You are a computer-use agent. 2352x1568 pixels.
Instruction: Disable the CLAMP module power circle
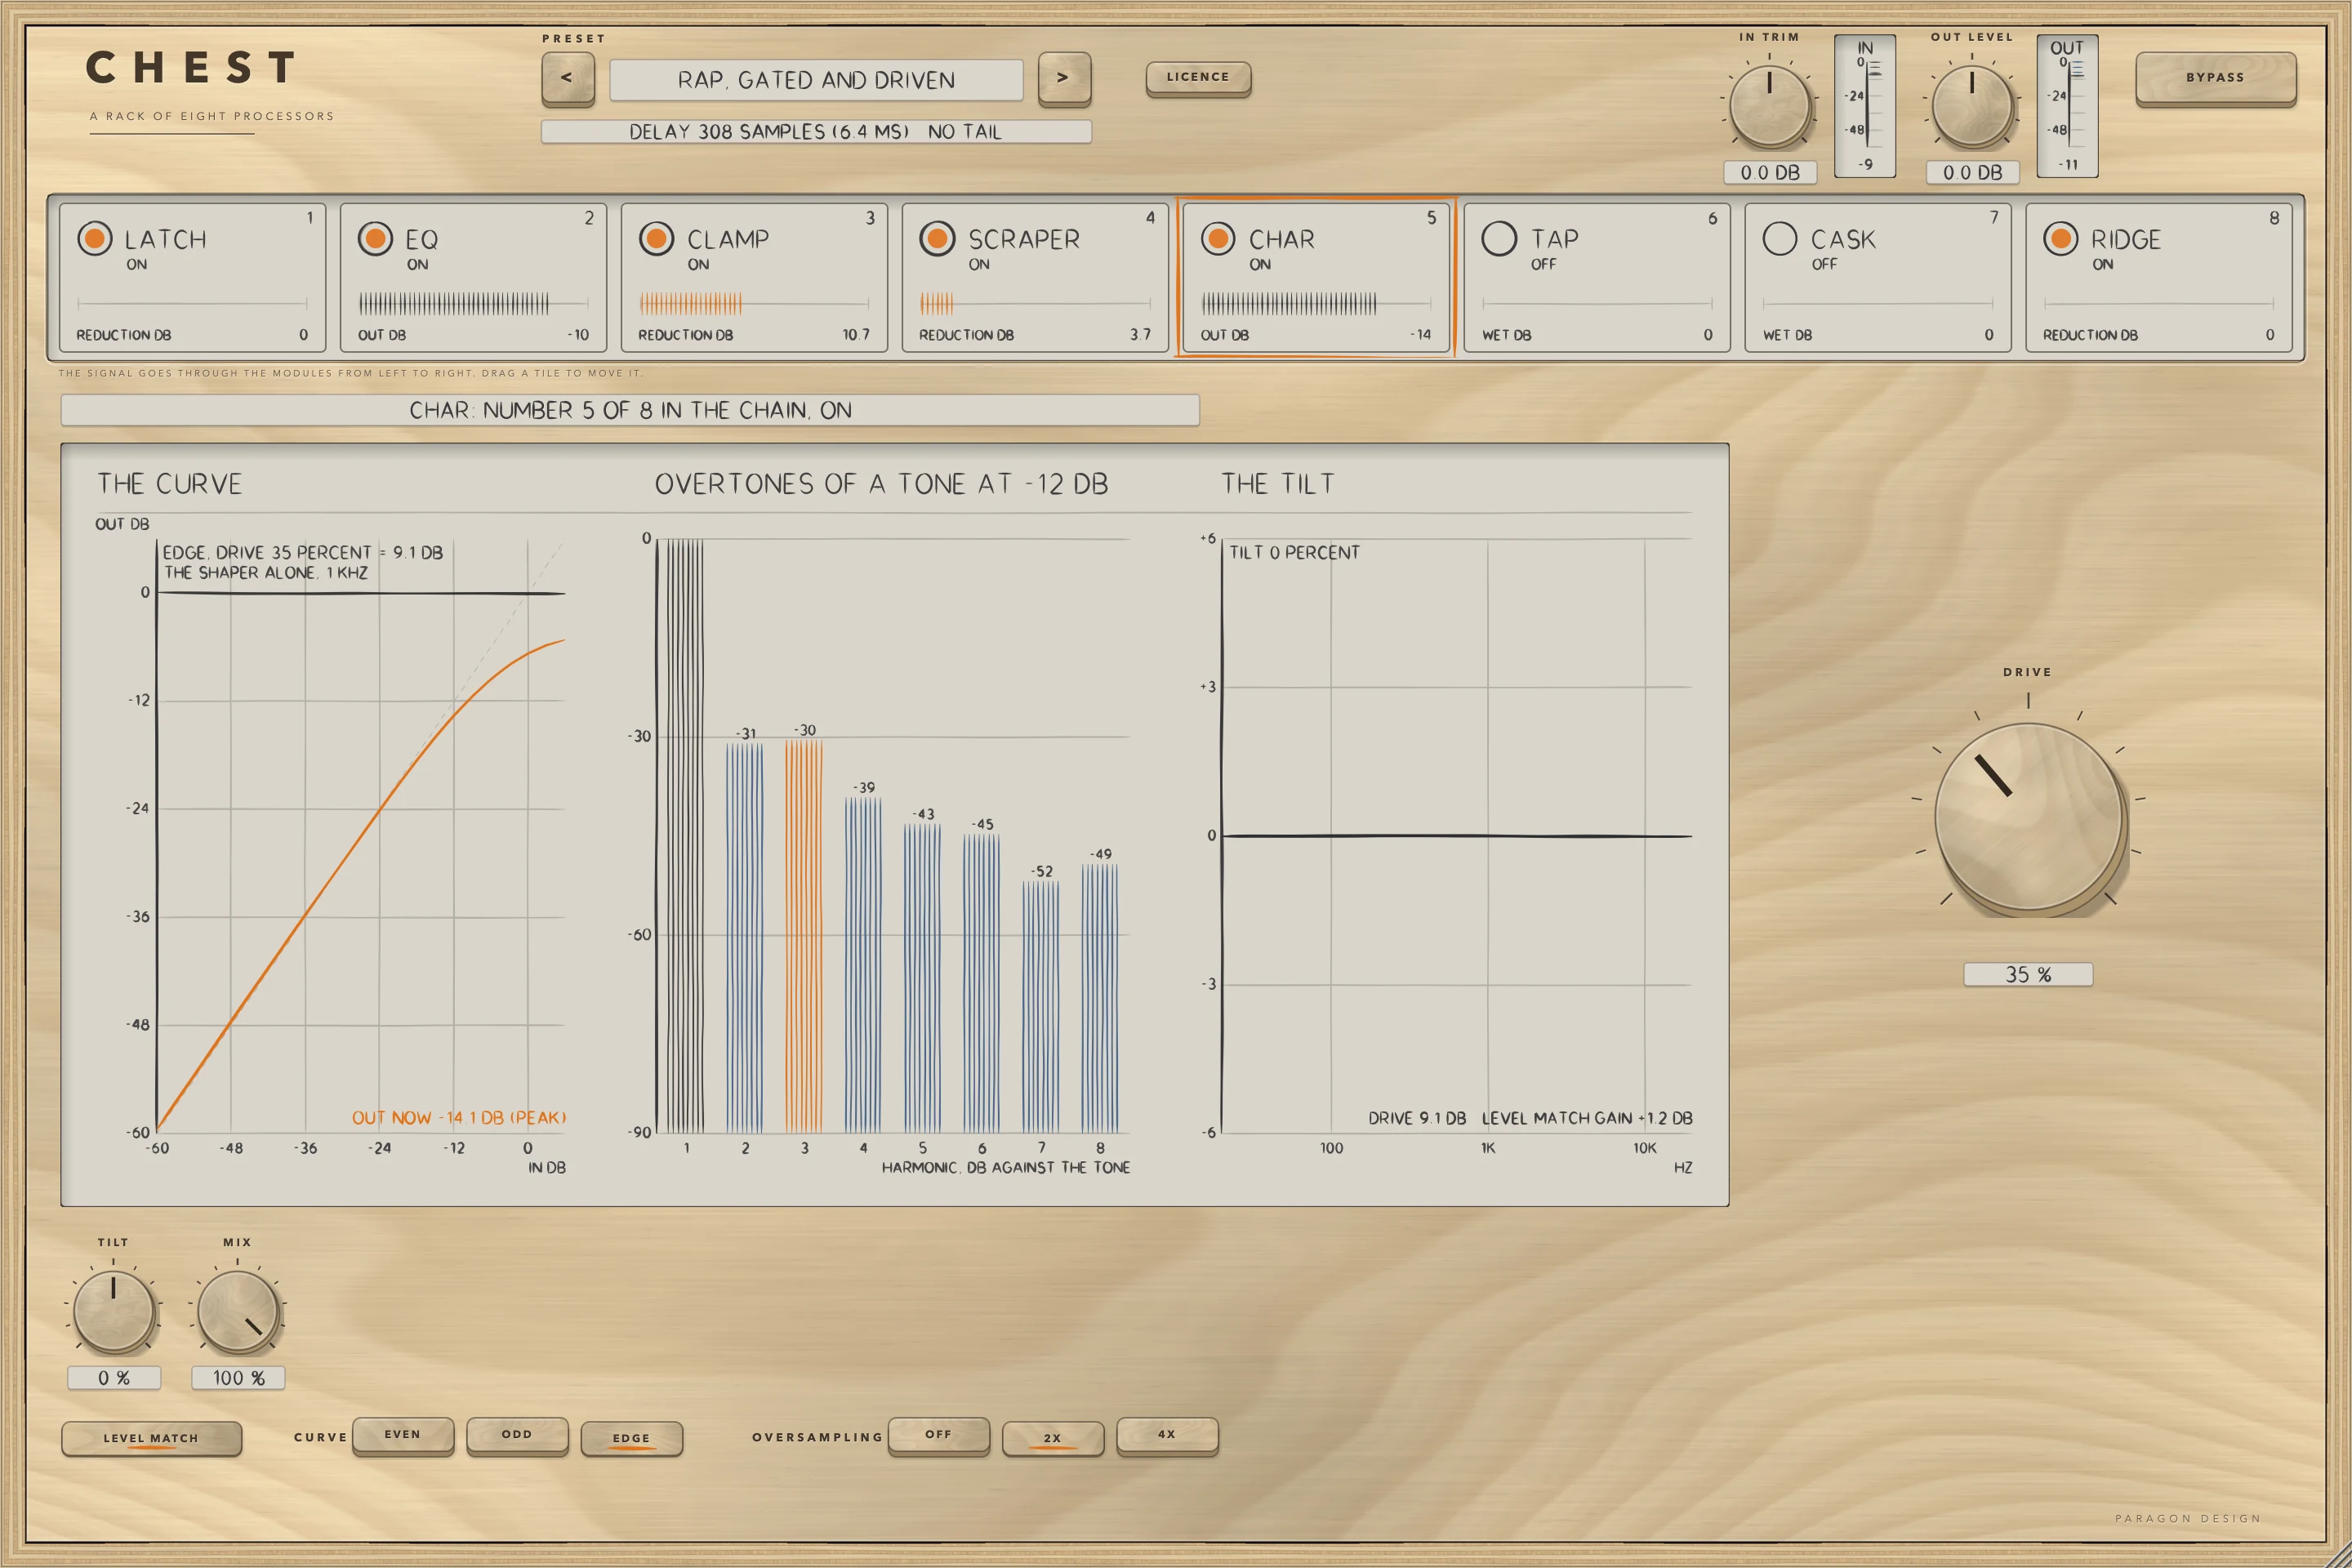click(x=656, y=238)
